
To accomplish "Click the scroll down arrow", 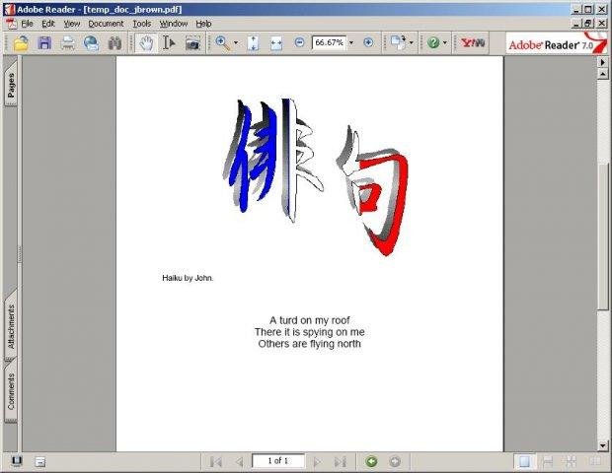I will click(x=603, y=445).
